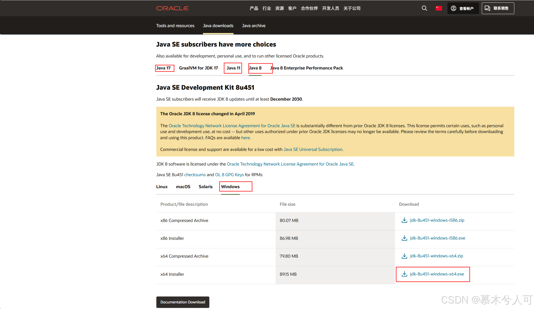Click the 'Download' column header
Image resolution: width=534 pixels, height=309 pixels.
click(409, 204)
